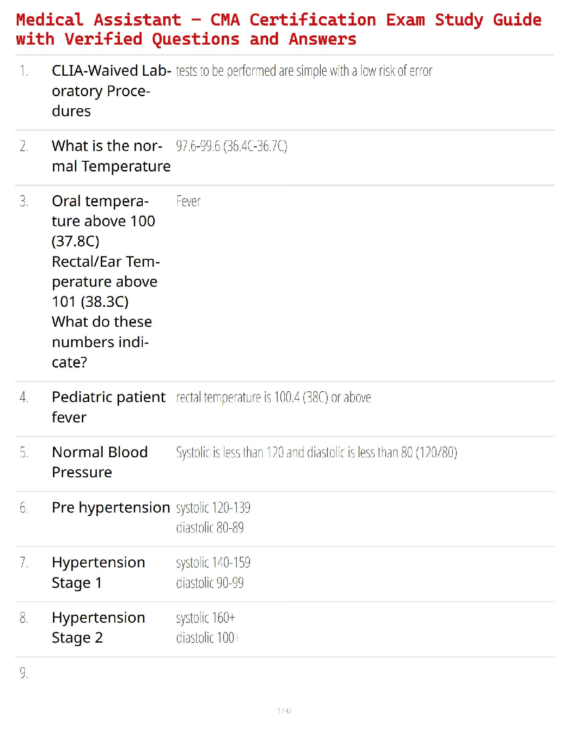Click the "Hypertension Stage 1" term
569x736 pixels.
[x=98, y=572]
